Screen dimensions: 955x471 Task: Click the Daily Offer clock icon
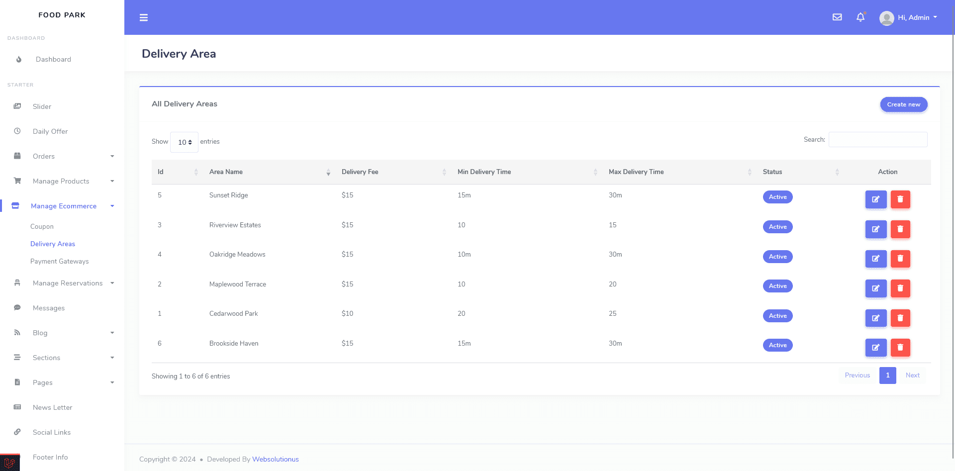17,131
